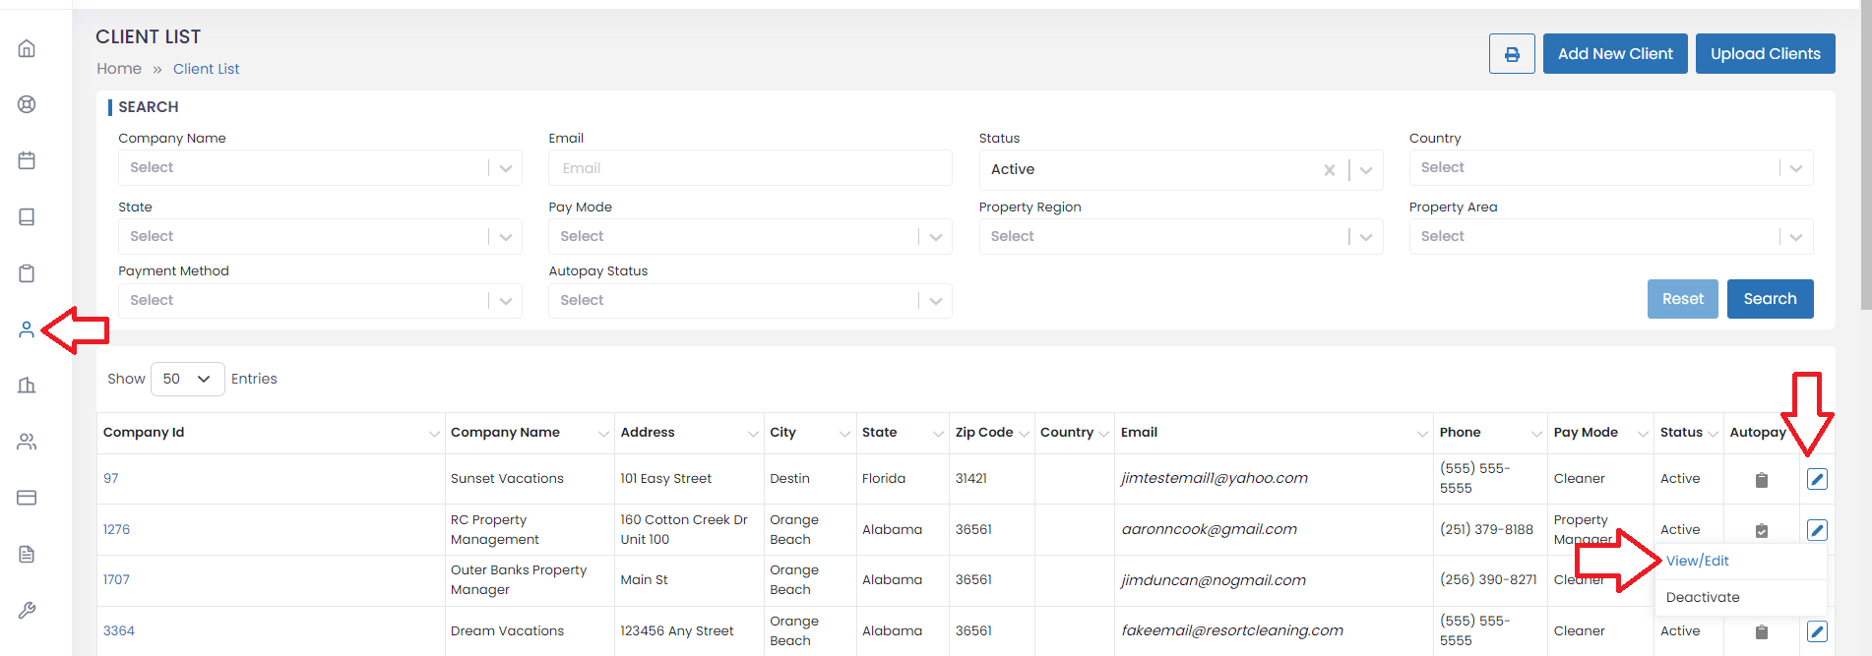This screenshot has width=1872, height=656.
Task: Click the edit pencil icon for Sunset Vacations
Action: pos(1817,479)
